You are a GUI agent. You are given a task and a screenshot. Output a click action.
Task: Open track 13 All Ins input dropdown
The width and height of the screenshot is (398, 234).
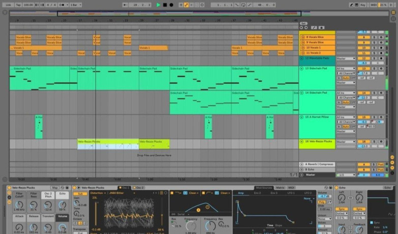pyautogui.click(x=346, y=69)
